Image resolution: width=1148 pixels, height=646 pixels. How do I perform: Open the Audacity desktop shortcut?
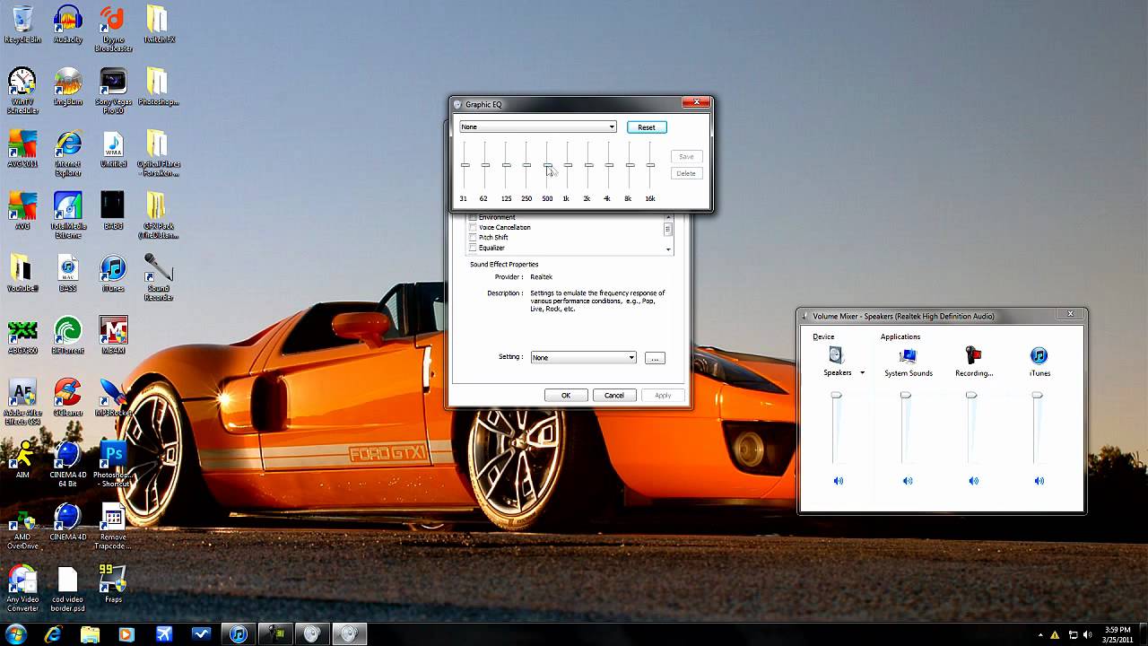click(x=68, y=24)
